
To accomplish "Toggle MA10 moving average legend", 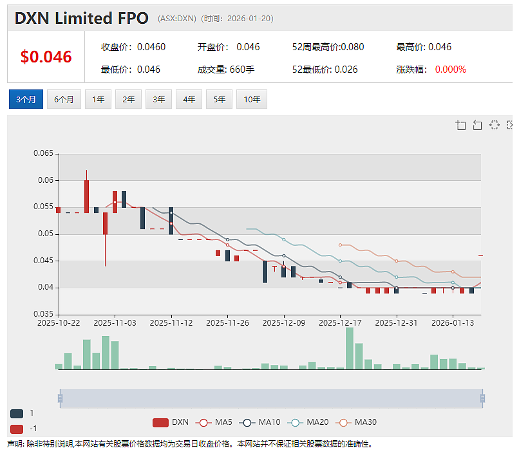I will click(x=260, y=422).
